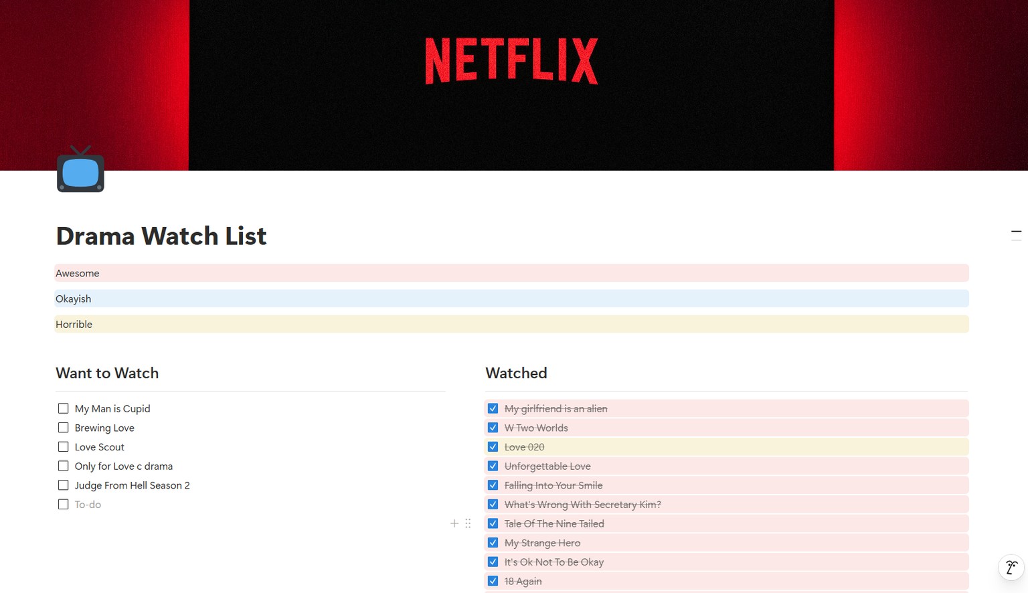Viewport: 1028px width, 593px height.
Task: Click the Watched heading
Action: [x=516, y=373]
